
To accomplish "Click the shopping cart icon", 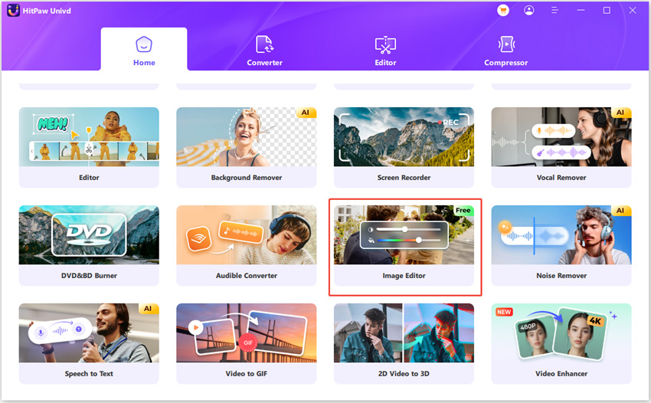I will pos(503,11).
